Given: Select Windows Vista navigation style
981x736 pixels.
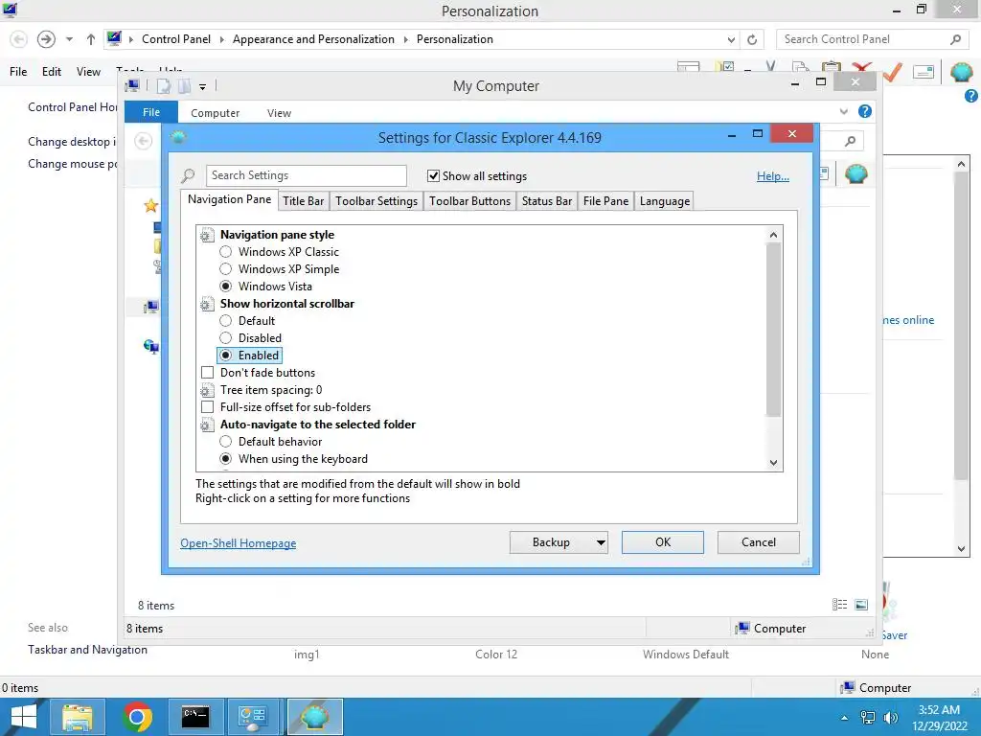Looking at the screenshot, I should point(226,287).
